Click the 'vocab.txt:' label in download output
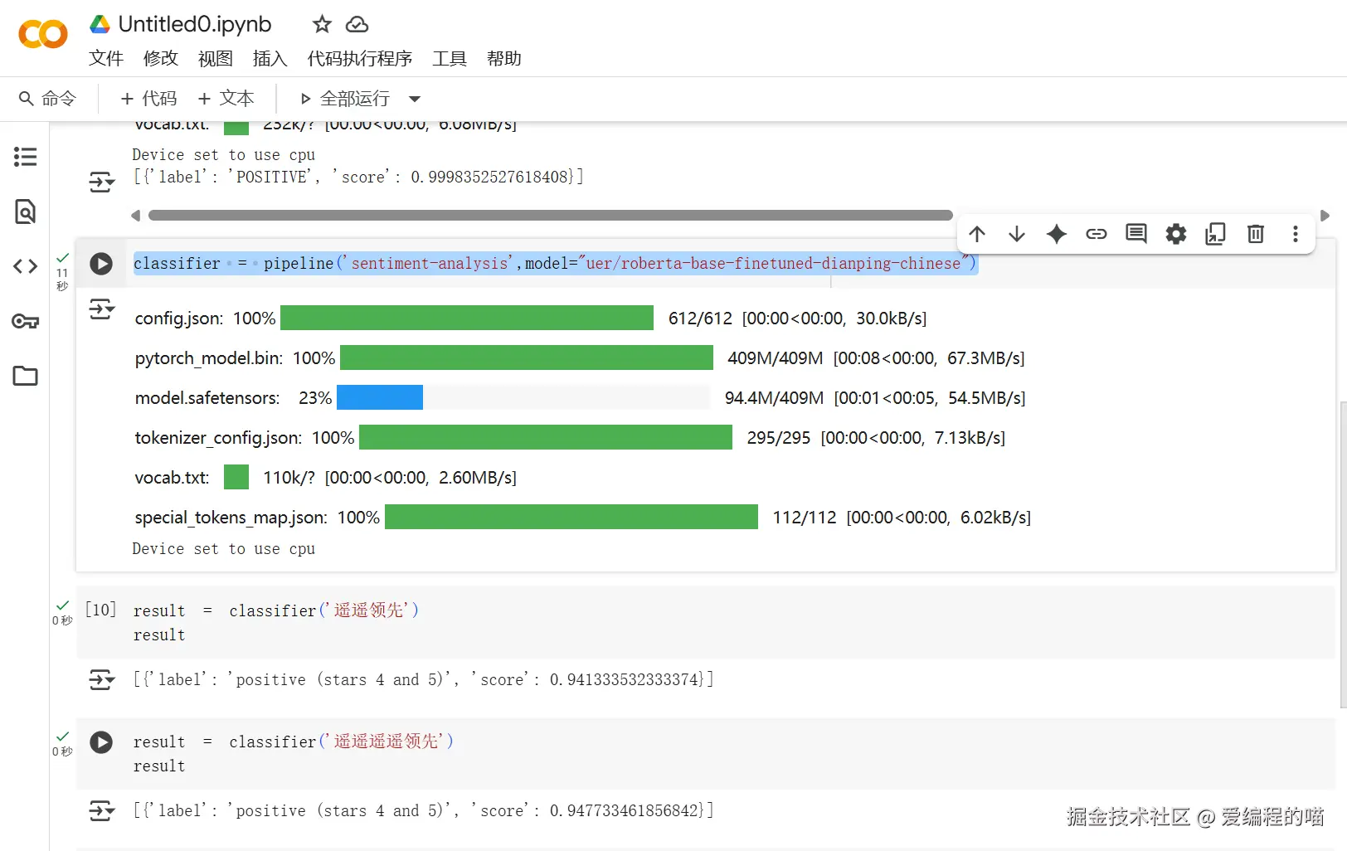The width and height of the screenshot is (1347, 851). coord(173,477)
